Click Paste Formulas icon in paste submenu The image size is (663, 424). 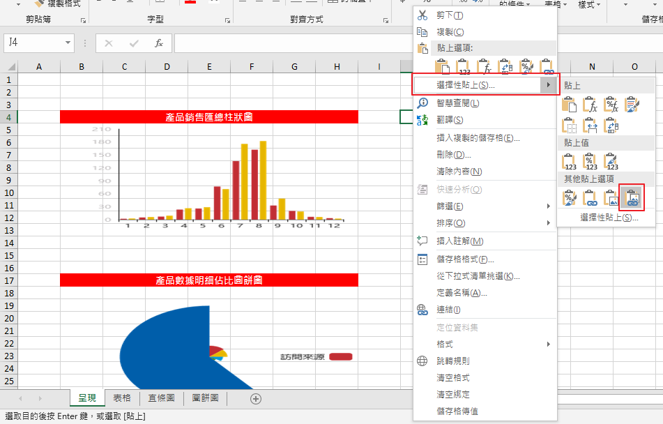pyautogui.click(x=591, y=105)
